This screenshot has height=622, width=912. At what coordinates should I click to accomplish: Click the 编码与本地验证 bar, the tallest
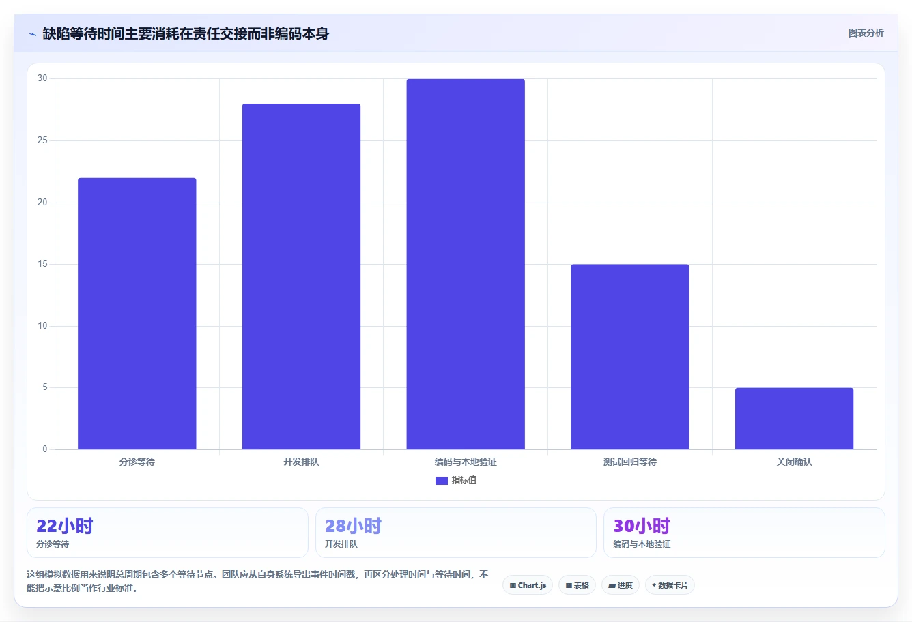(466, 265)
